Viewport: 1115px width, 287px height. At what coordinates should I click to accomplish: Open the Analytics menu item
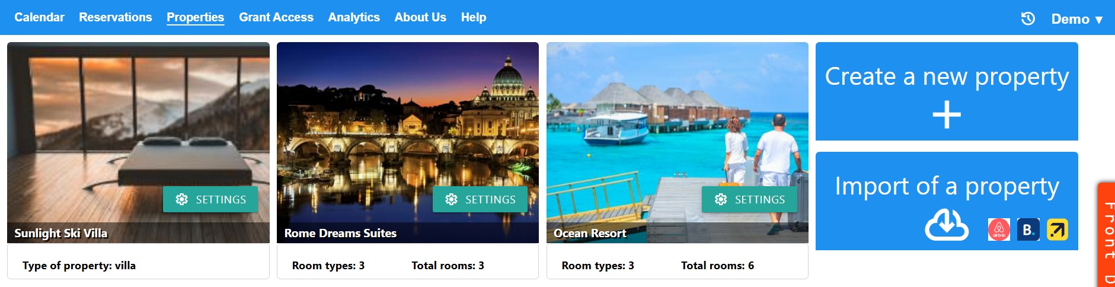click(x=354, y=17)
